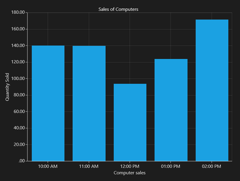Click the 10:00 AM axis label
240x181 pixels.
(48, 166)
